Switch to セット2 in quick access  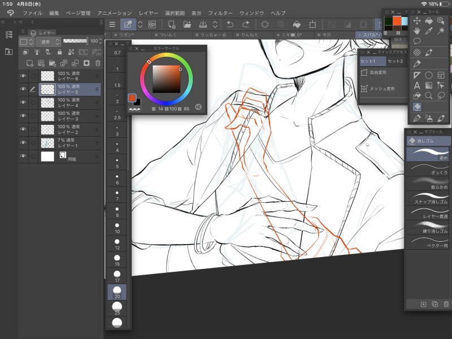point(395,61)
